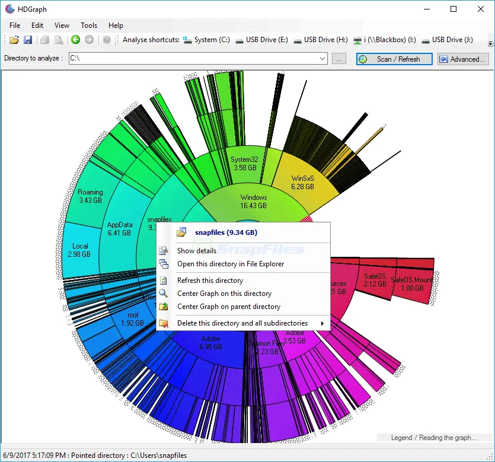Open the Tools menu
The image size is (495, 462).
[89, 26]
